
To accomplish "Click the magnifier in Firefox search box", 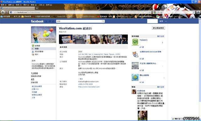I will [x=193, y=12].
